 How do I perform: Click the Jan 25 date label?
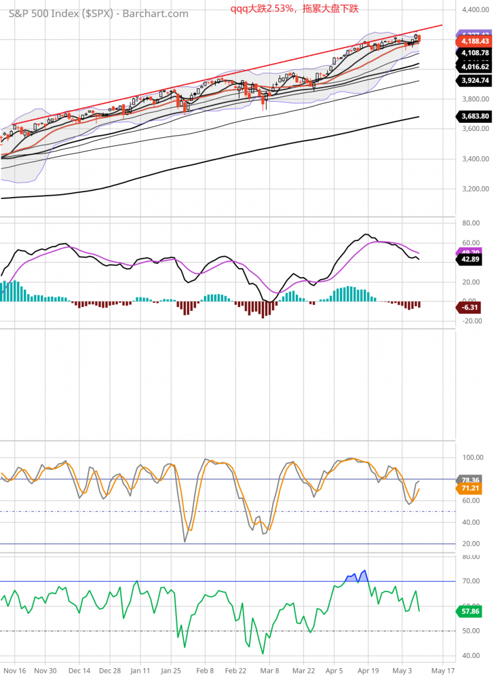[171, 669]
